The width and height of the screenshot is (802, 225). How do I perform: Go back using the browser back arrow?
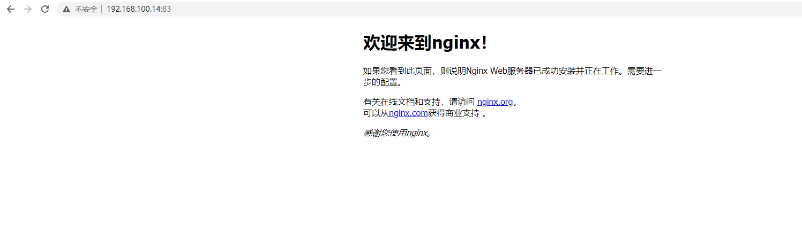tap(11, 9)
